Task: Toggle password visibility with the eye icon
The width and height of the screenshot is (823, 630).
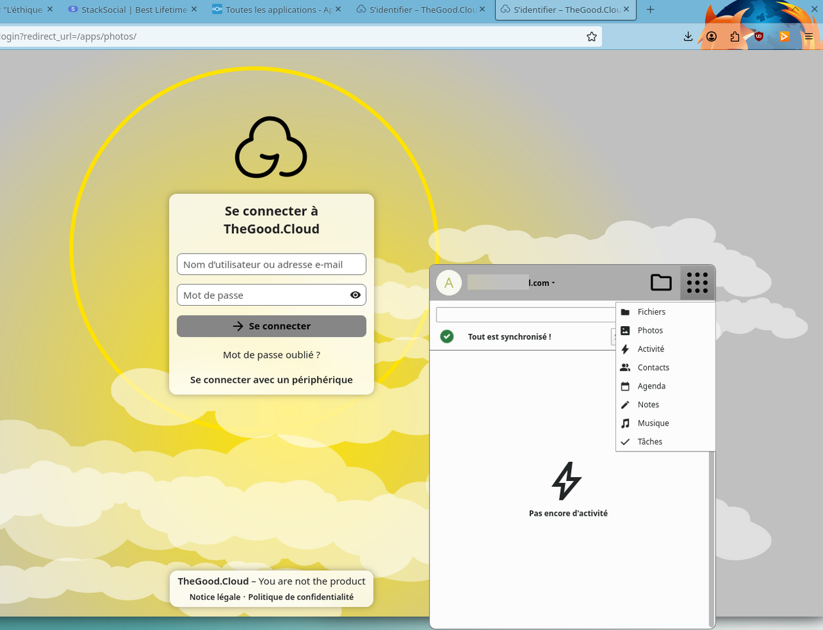Action: pyautogui.click(x=355, y=295)
